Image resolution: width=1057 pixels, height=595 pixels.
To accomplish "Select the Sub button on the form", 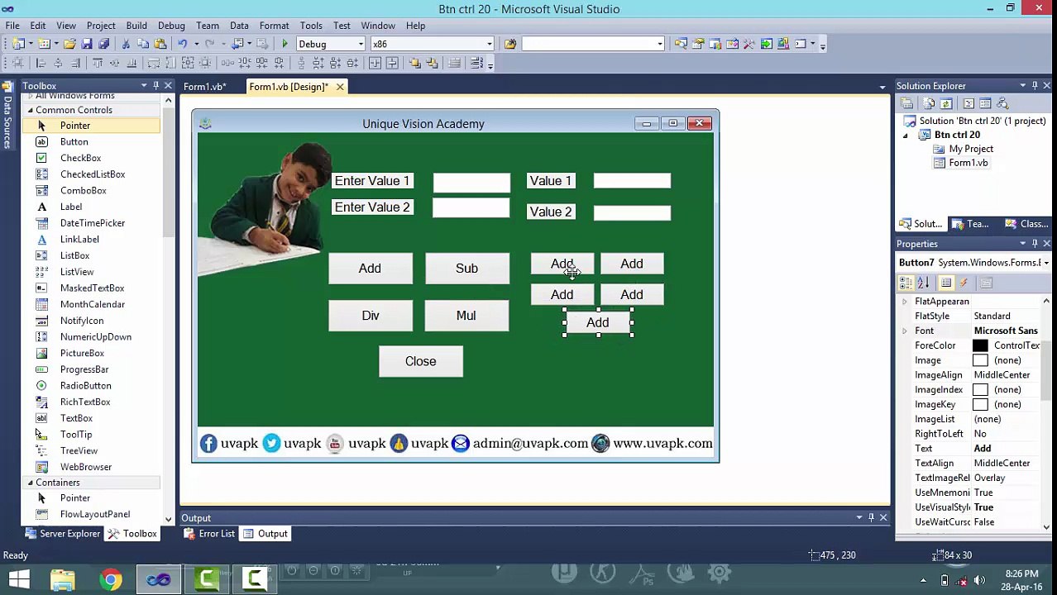I will click(x=466, y=269).
